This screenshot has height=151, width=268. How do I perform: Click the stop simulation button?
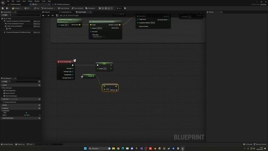click(106, 8)
